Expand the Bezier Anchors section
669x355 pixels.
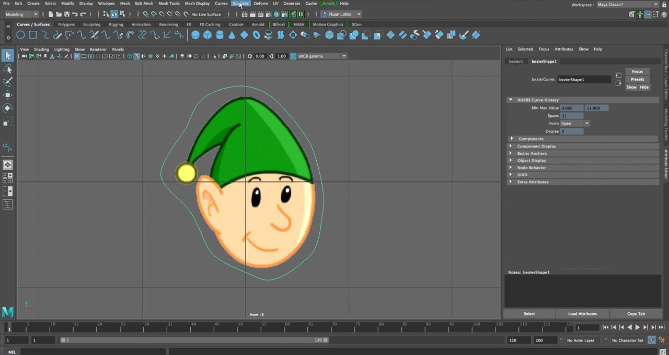pos(532,153)
